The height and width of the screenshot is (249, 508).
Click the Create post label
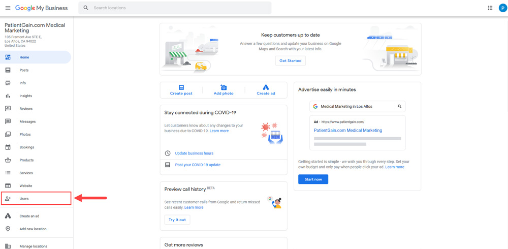(x=181, y=94)
